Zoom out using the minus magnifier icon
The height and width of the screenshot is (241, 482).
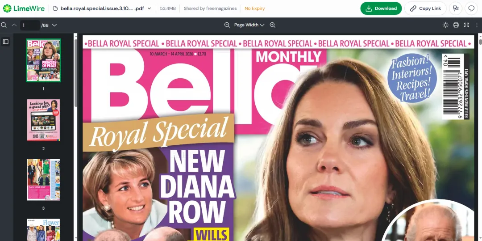227,25
